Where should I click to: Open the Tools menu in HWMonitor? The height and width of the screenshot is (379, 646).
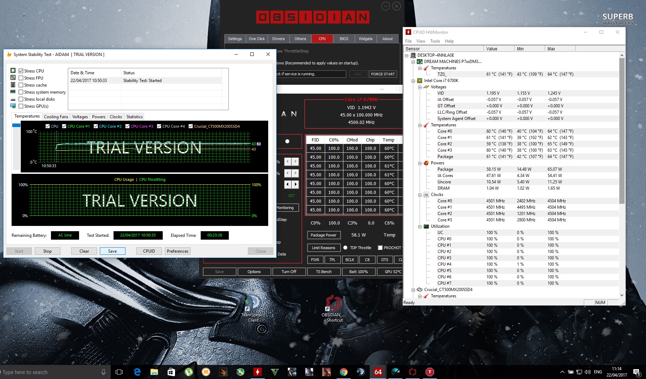(x=435, y=41)
